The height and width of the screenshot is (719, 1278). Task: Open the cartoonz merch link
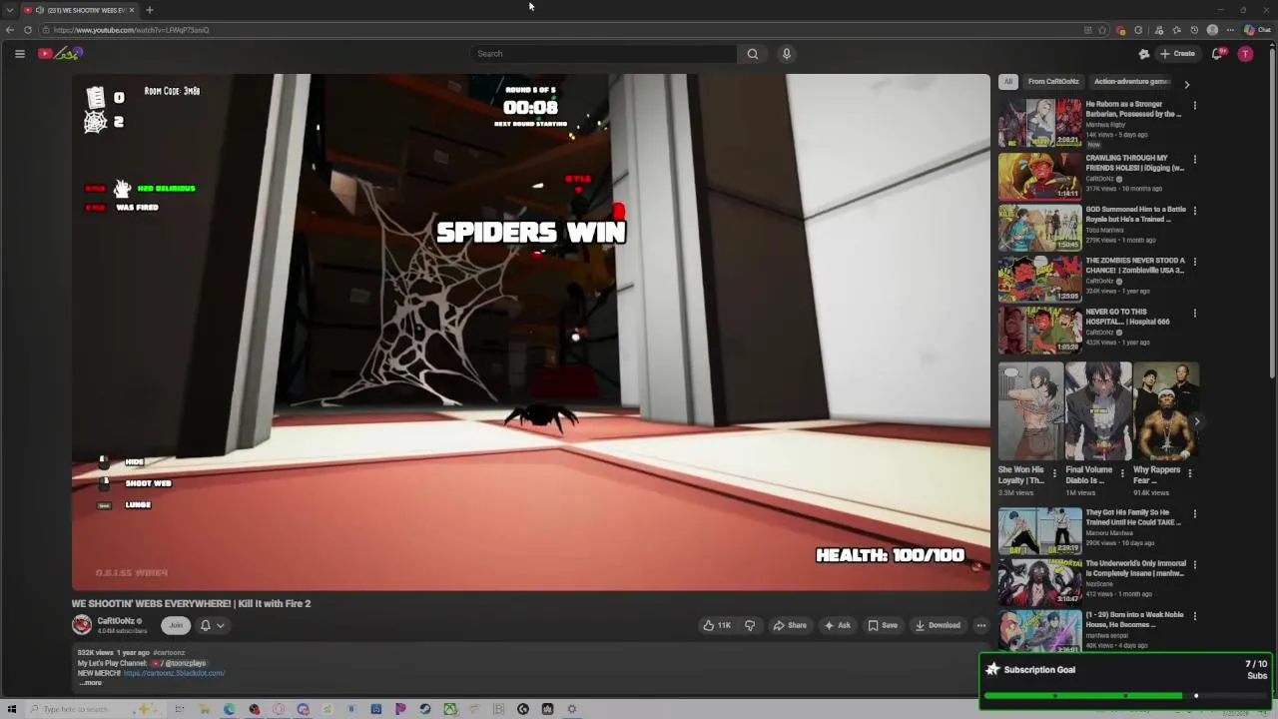[174, 673]
